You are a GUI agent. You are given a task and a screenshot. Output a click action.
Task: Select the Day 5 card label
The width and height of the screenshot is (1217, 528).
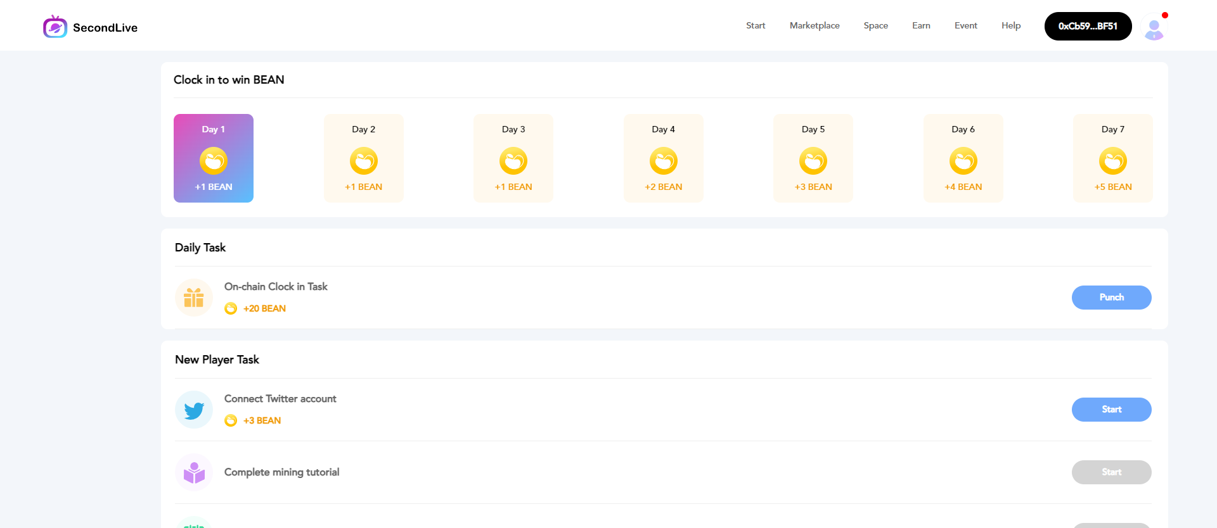[x=813, y=129]
